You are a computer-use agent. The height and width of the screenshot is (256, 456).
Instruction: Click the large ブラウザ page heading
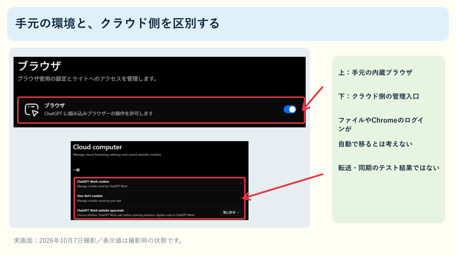click(39, 66)
